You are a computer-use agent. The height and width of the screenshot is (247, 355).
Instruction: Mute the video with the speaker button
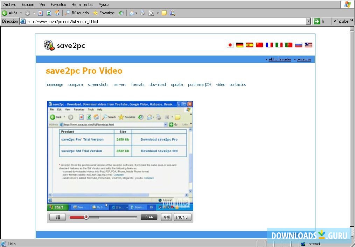tap(166, 217)
